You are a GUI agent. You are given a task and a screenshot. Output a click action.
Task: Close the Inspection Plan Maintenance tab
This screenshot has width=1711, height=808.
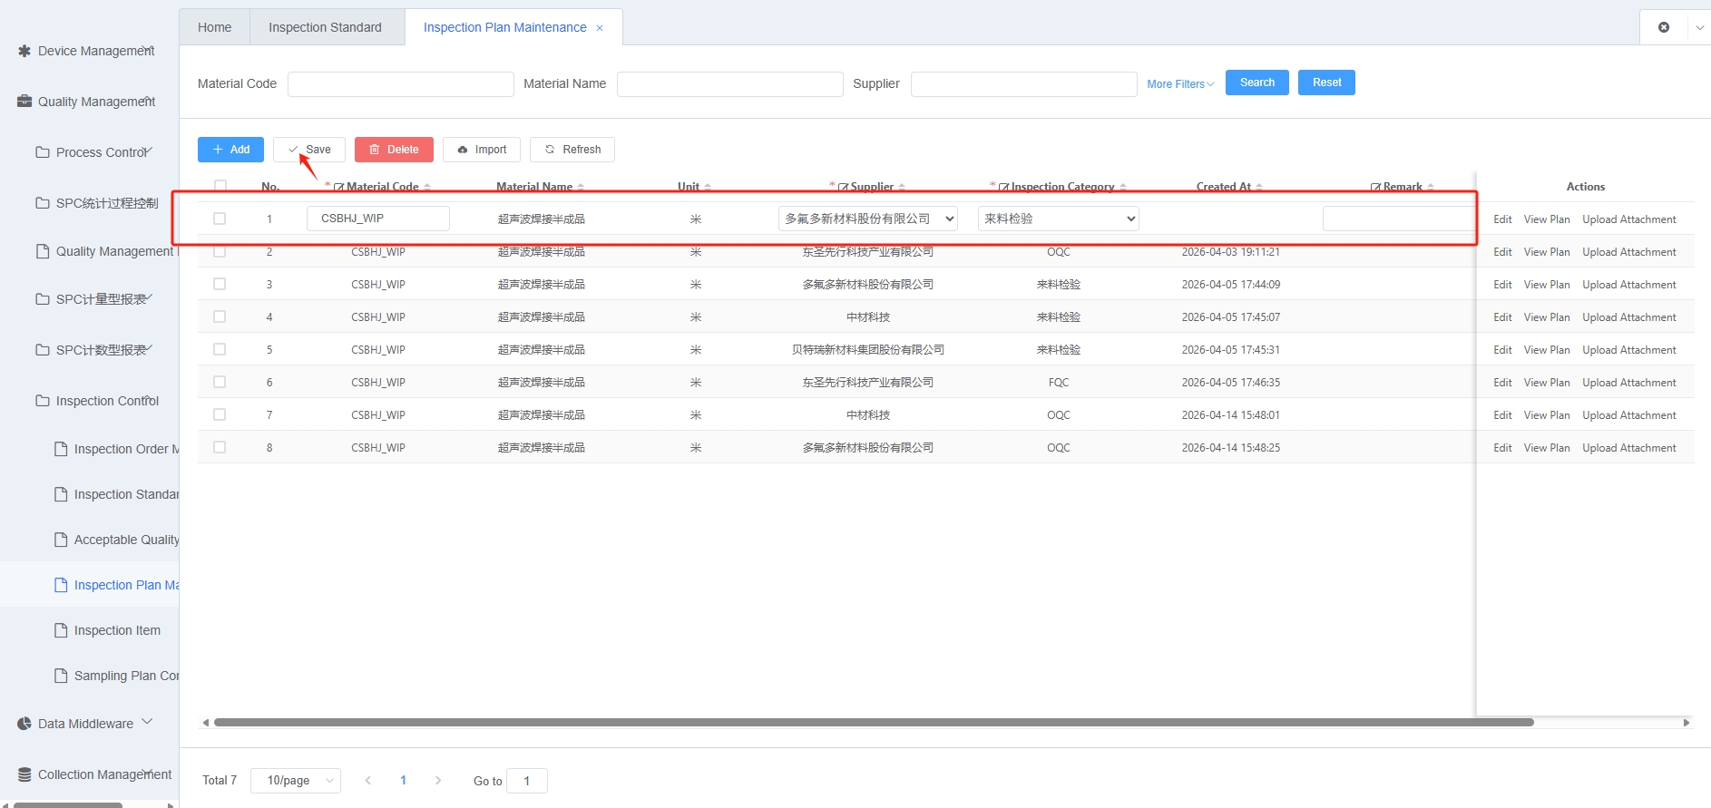pyautogui.click(x=600, y=28)
